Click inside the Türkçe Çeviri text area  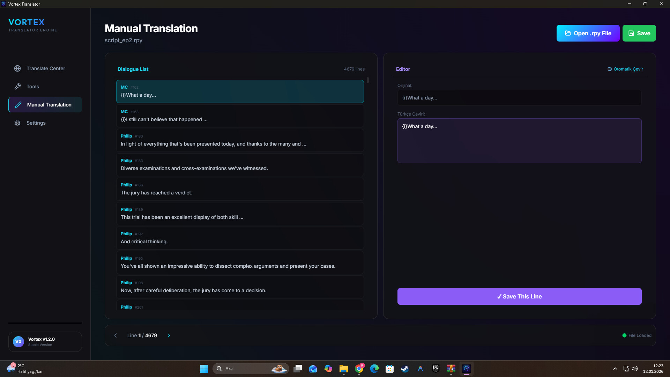(519, 141)
